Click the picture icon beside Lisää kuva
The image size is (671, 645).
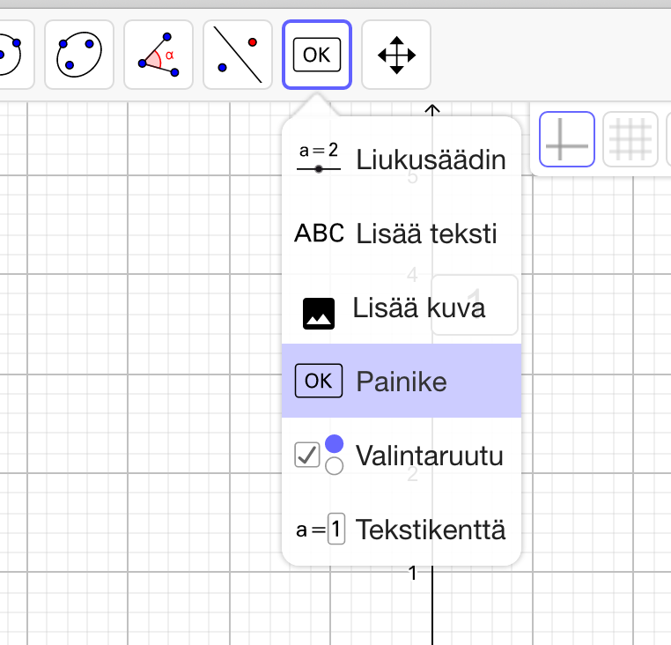coord(319,313)
